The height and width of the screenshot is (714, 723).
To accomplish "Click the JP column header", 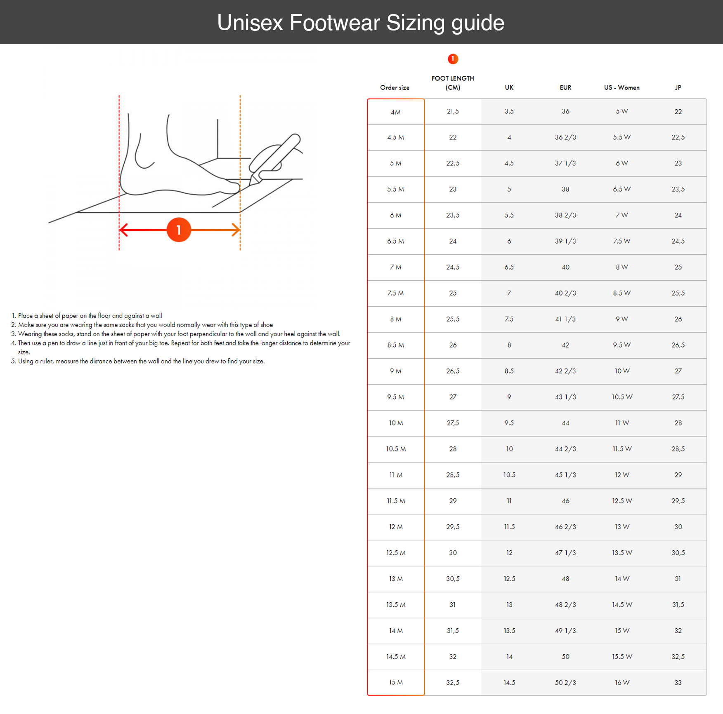I will (678, 87).
